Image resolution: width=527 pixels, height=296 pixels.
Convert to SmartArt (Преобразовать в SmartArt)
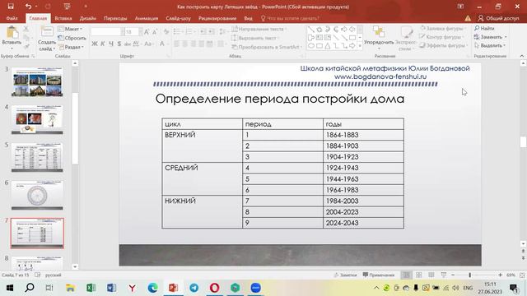coord(267,47)
